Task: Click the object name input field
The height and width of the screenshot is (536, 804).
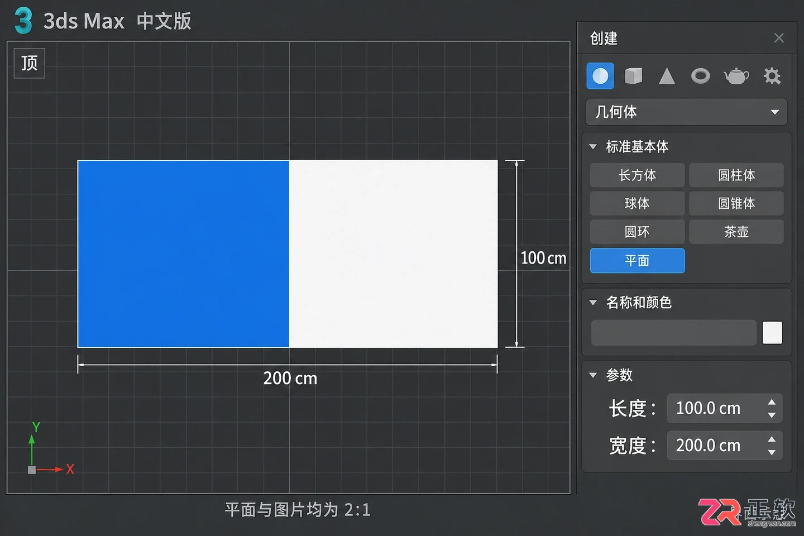Action: click(x=674, y=333)
